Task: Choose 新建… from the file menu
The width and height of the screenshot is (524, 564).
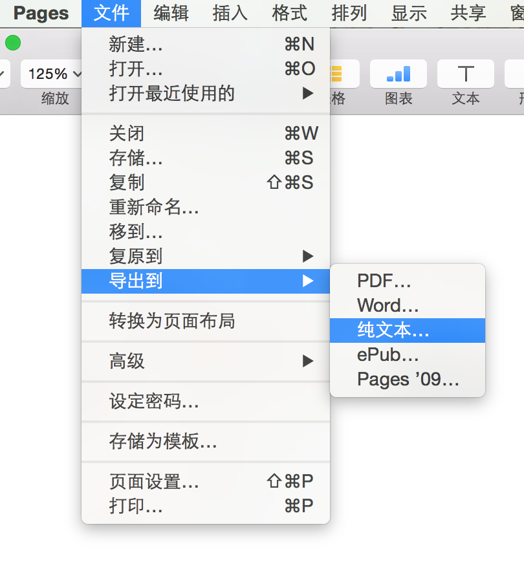Action: point(206,44)
